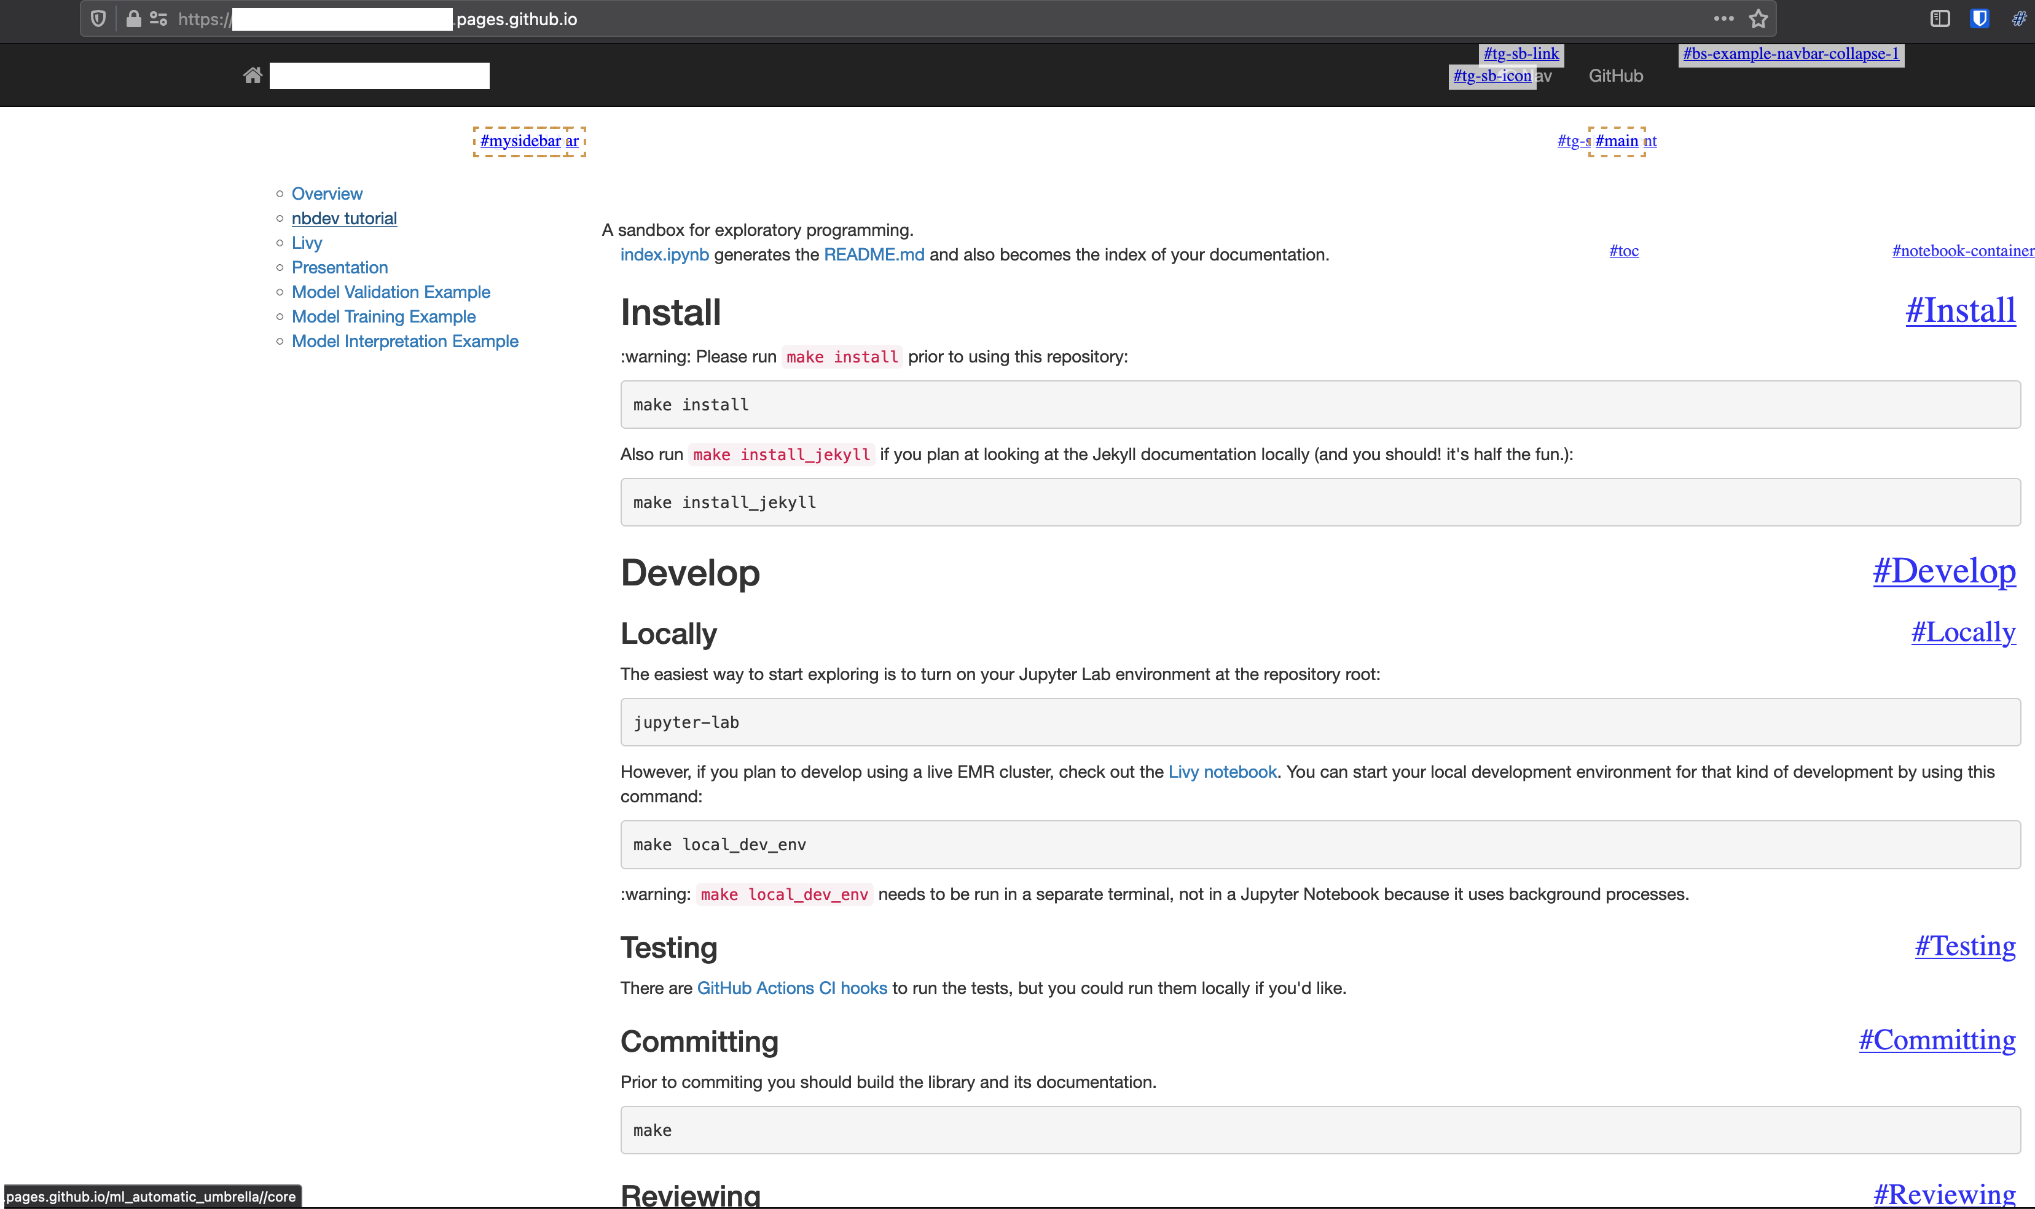The image size is (2035, 1209).
Task: Open nbdev tutorial sidebar link
Action: point(344,218)
